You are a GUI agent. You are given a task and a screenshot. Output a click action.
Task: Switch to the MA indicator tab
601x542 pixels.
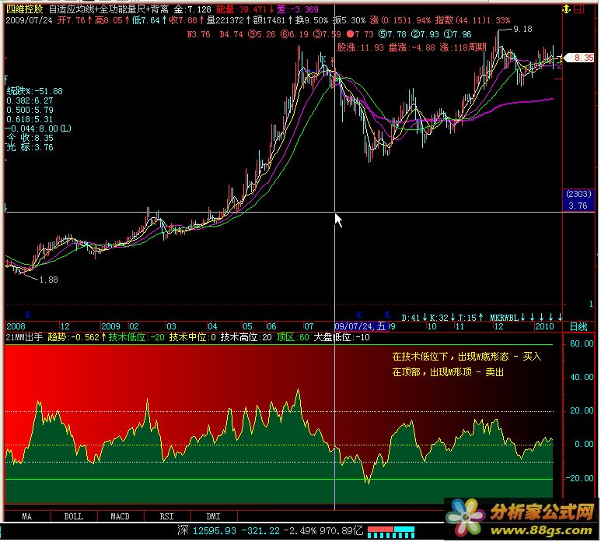pyautogui.click(x=27, y=516)
